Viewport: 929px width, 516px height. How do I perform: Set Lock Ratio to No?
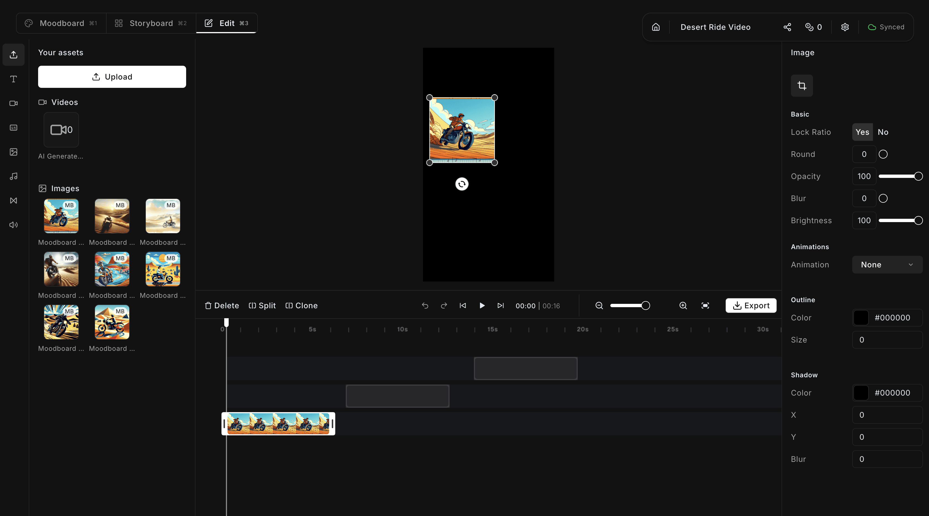click(883, 132)
